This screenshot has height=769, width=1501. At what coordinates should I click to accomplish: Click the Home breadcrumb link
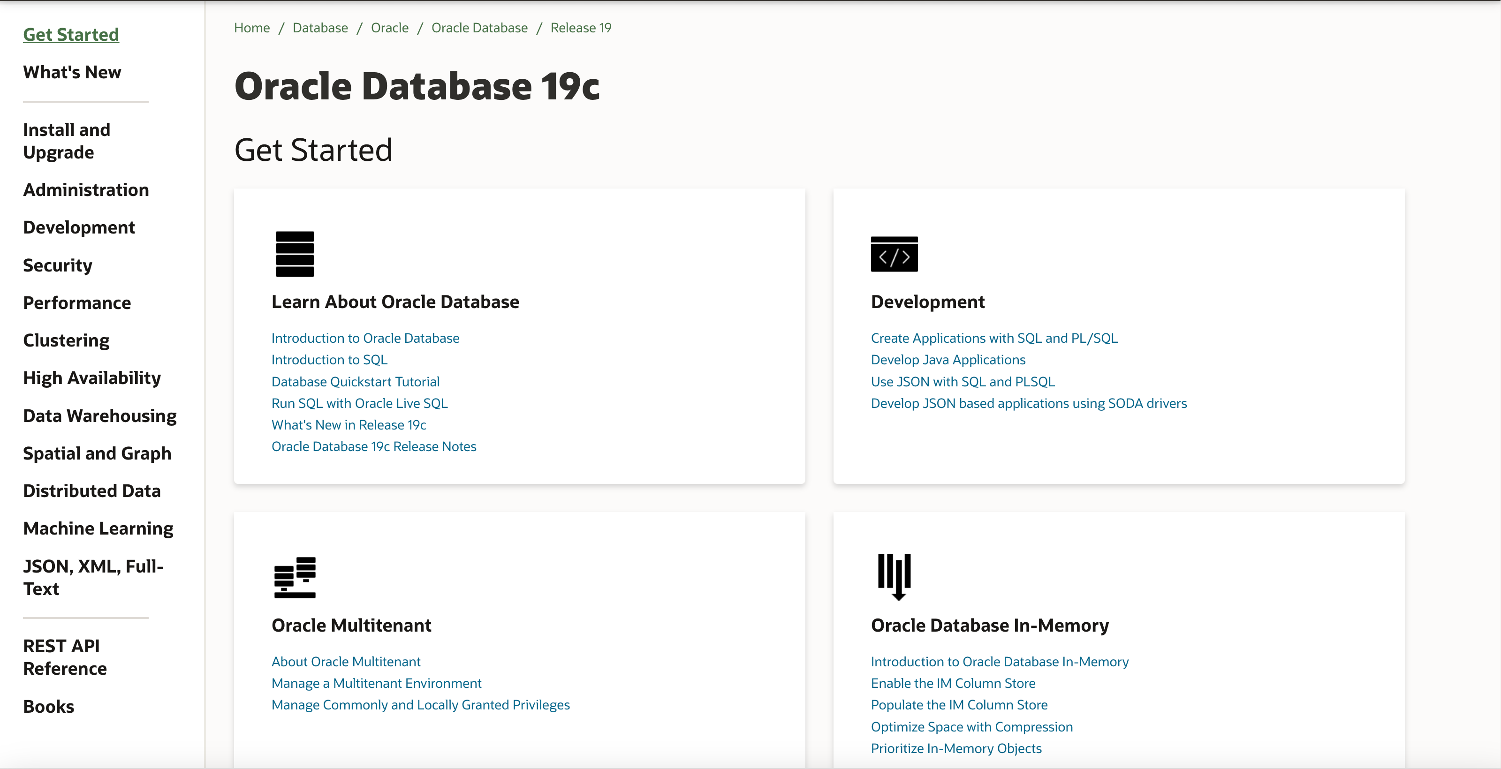(252, 28)
